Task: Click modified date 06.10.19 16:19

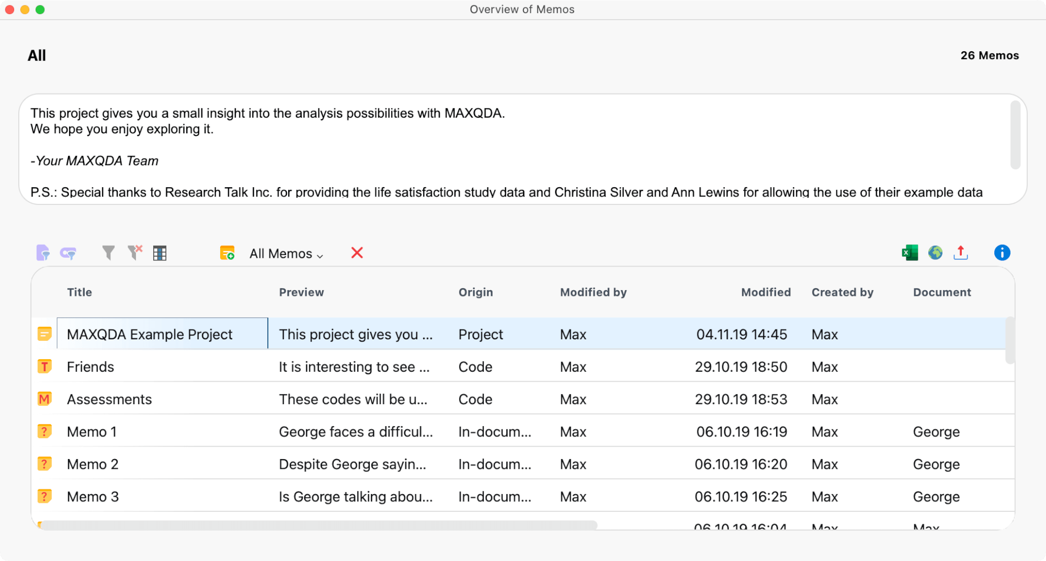Action: (742, 432)
